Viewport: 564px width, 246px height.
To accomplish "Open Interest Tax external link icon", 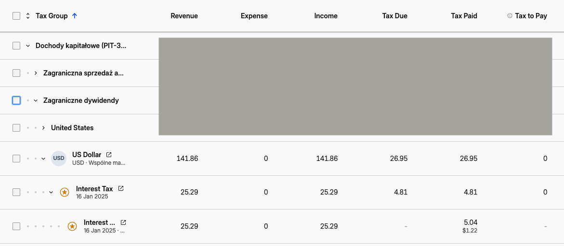I will tap(121, 189).
